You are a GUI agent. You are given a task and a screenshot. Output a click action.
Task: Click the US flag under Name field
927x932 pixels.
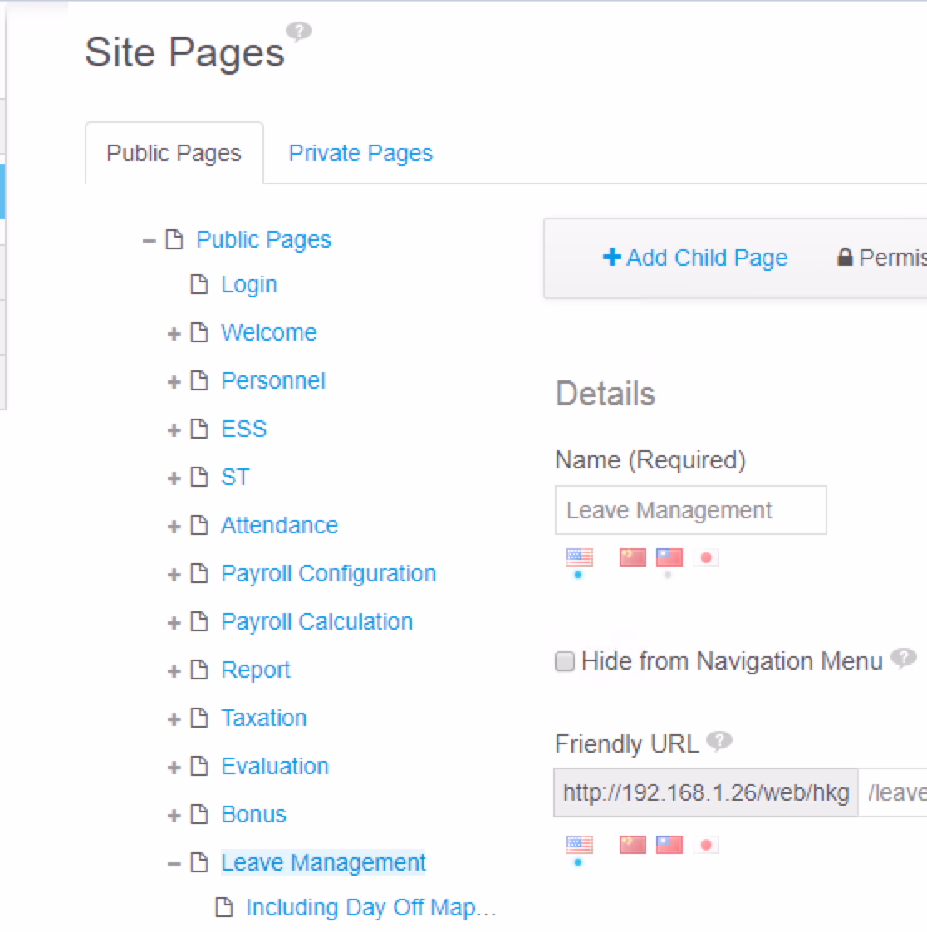(x=579, y=557)
